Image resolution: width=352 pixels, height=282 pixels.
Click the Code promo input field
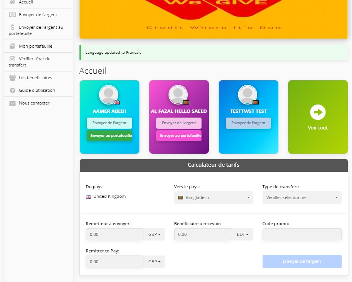pos(302,234)
